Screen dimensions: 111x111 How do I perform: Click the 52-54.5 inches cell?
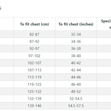(x=76, y=99)
